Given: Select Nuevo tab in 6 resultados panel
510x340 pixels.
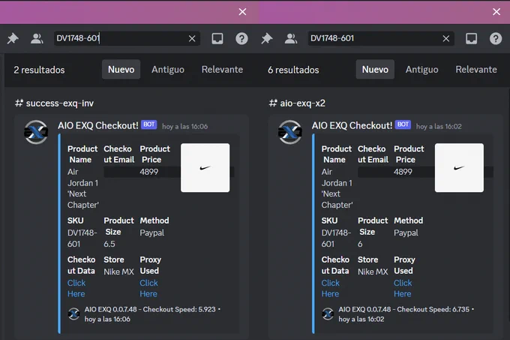Looking at the screenshot, I should click(x=375, y=69).
